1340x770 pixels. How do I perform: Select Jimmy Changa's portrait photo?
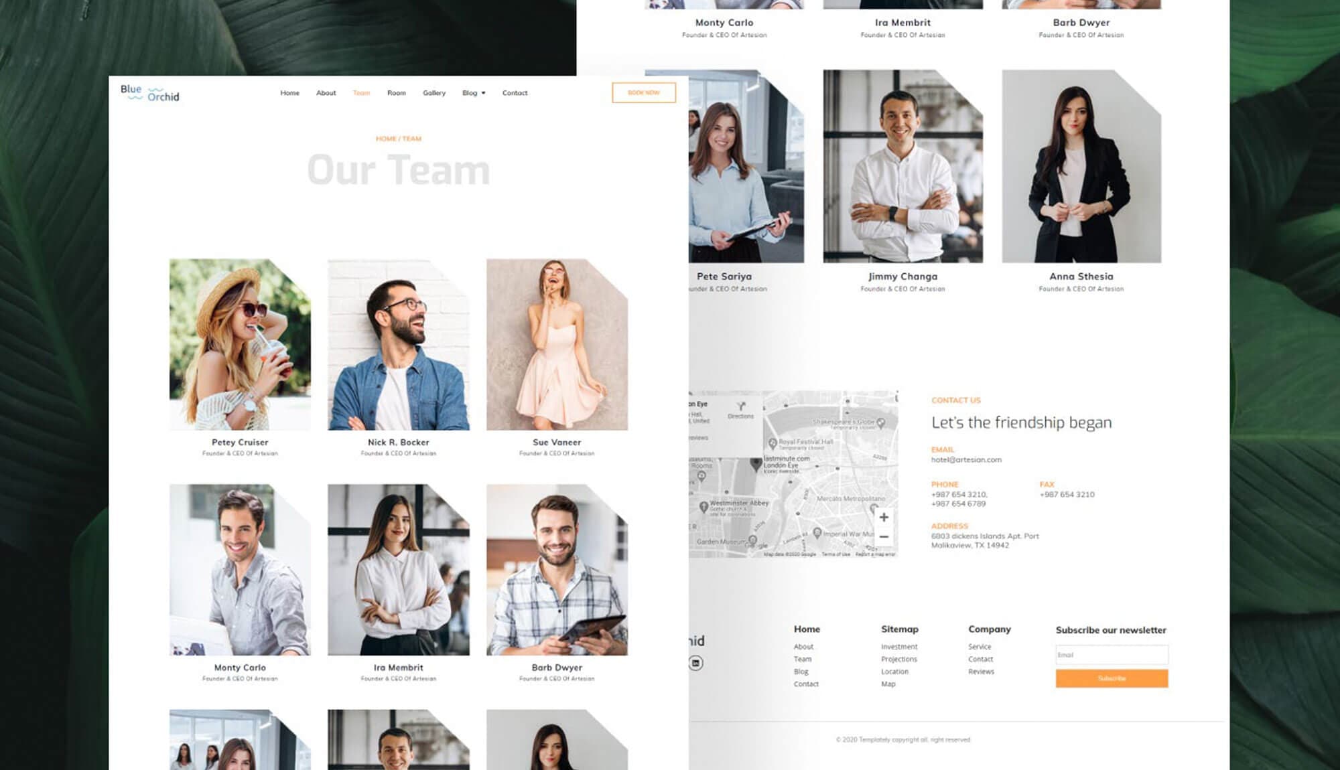click(902, 166)
